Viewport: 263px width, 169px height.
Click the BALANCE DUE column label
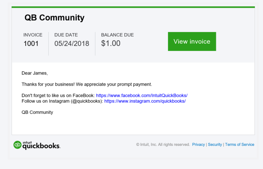point(117,35)
